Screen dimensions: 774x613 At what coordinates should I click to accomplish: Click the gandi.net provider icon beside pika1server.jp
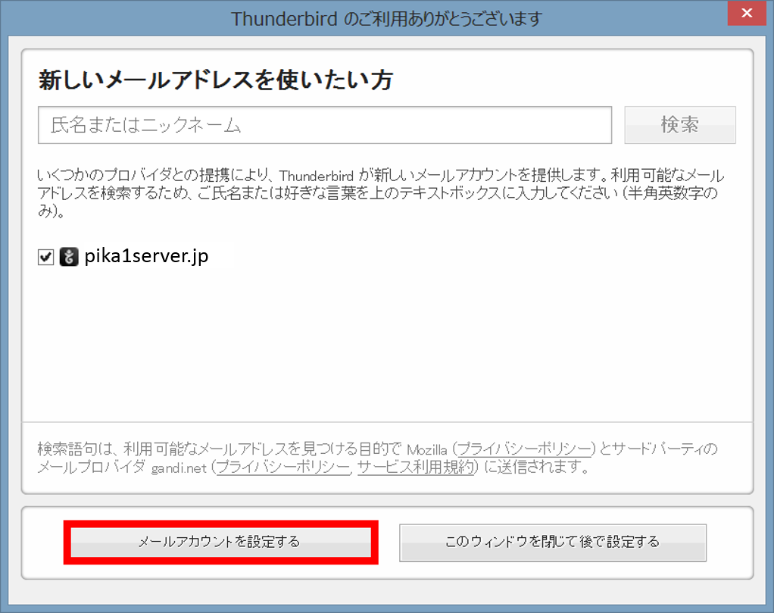(69, 257)
